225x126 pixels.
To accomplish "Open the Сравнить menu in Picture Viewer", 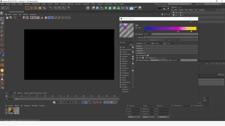I will click(25, 14).
